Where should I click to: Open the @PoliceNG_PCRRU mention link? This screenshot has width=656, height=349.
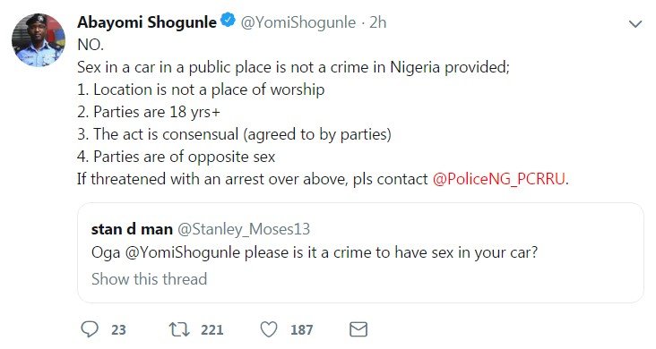498,179
